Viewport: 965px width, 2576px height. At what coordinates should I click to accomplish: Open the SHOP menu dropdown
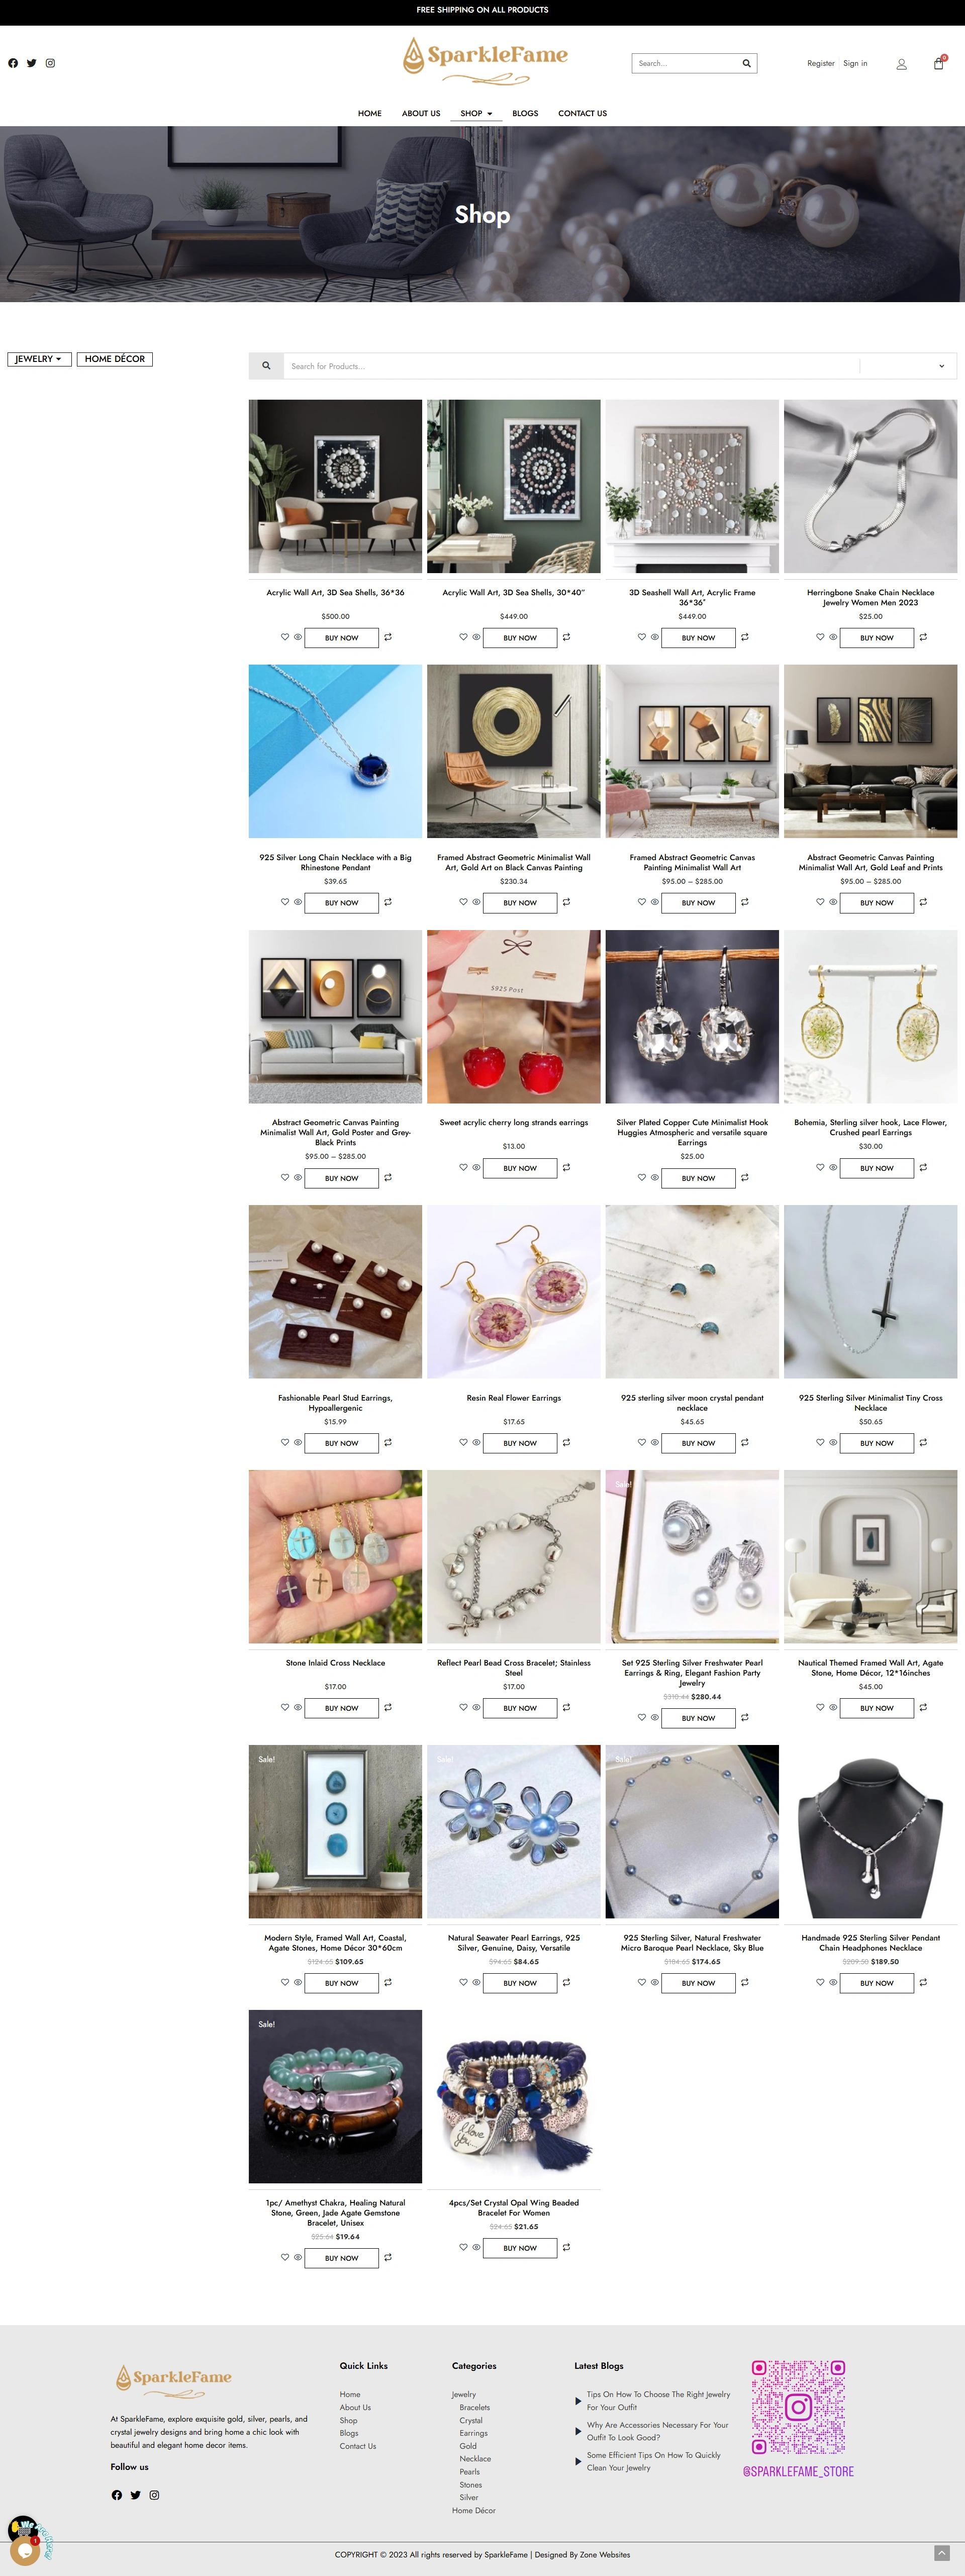tap(476, 113)
